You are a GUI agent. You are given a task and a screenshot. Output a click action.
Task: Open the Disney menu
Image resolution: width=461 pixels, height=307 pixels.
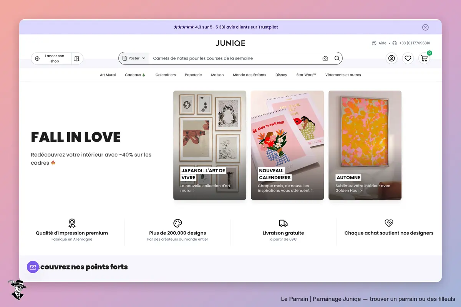(x=281, y=75)
